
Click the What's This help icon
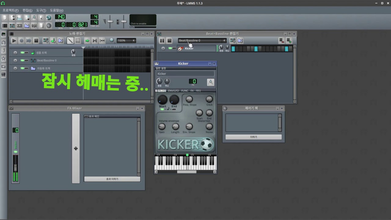(49, 18)
